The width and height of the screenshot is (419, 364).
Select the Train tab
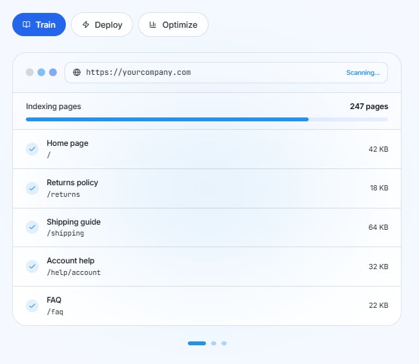tap(39, 25)
